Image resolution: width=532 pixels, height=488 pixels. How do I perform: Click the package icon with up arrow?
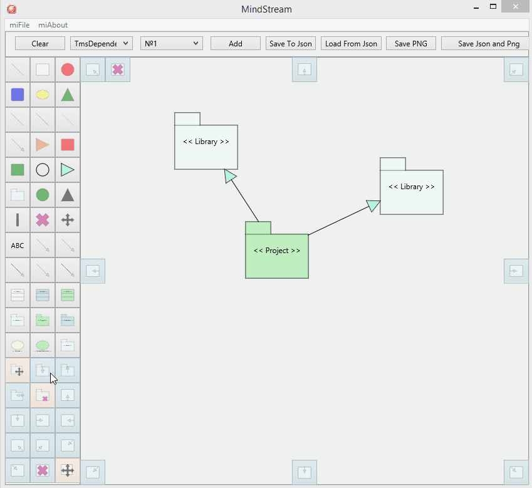pos(68,370)
